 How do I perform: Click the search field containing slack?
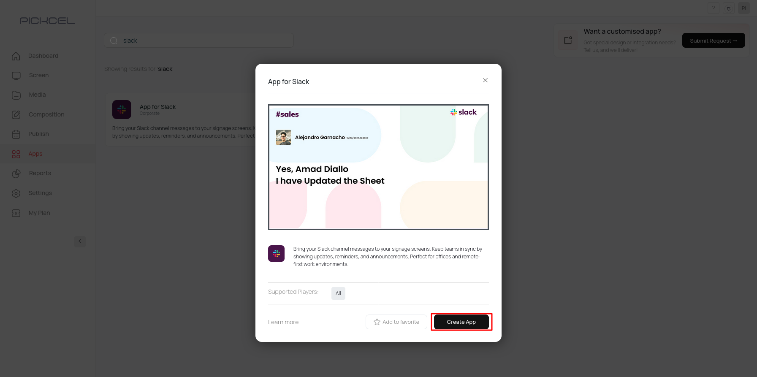[x=199, y=41]
